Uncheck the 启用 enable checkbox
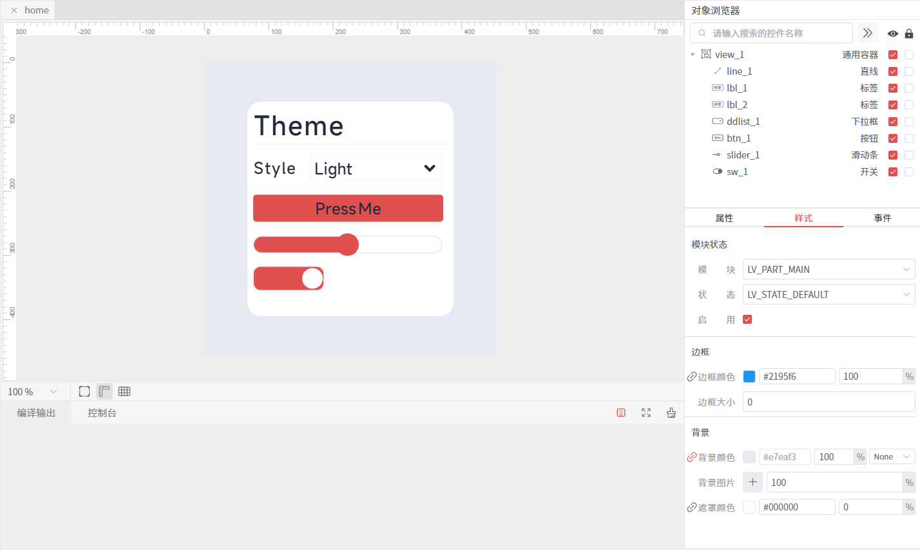The height and width of the screenshot is (551, 920). pos(747,319)
